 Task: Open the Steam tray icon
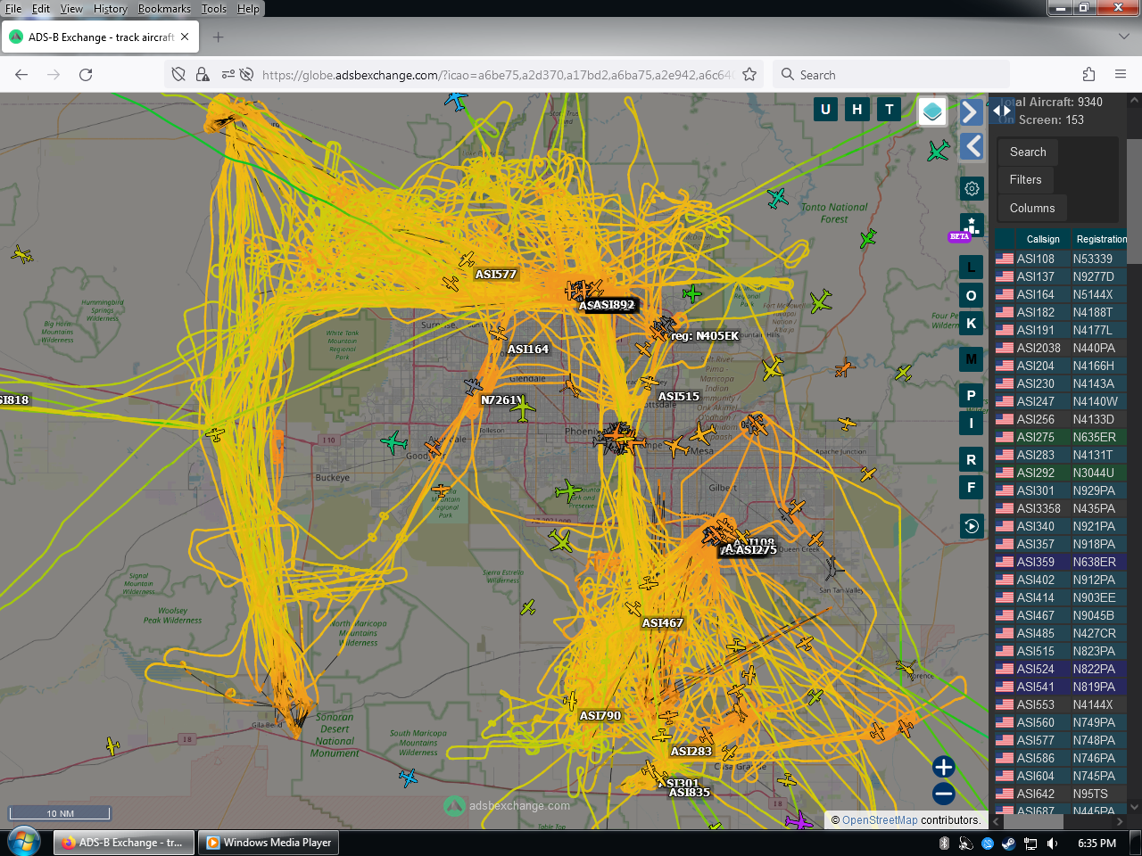click(1009, 844)
